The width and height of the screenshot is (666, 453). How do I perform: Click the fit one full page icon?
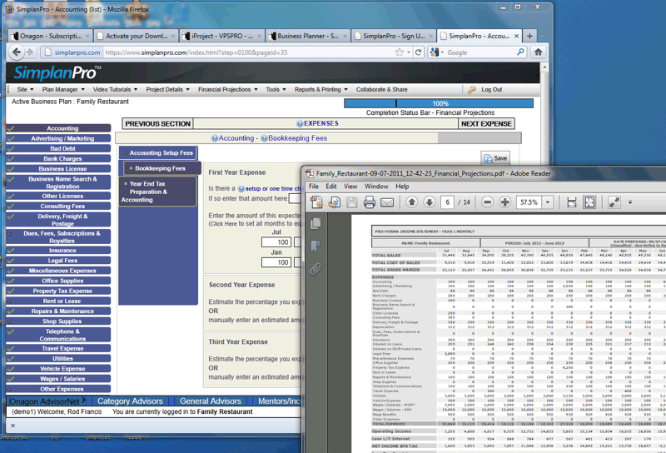pos(589,202)
